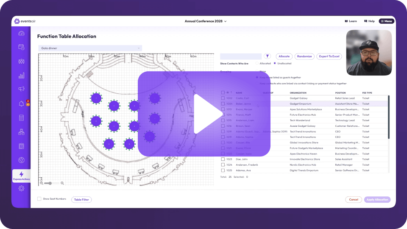Click the NAME column header

[x=239, y=93]
